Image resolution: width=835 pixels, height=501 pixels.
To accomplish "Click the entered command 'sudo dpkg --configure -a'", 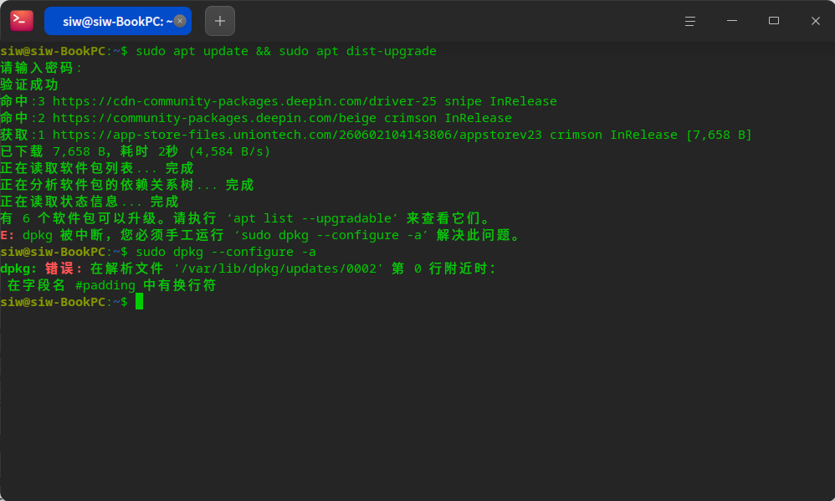I will (x=226, y=252).
